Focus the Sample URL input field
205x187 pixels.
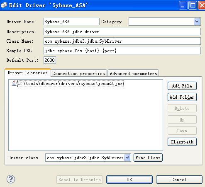click(122, 51)
